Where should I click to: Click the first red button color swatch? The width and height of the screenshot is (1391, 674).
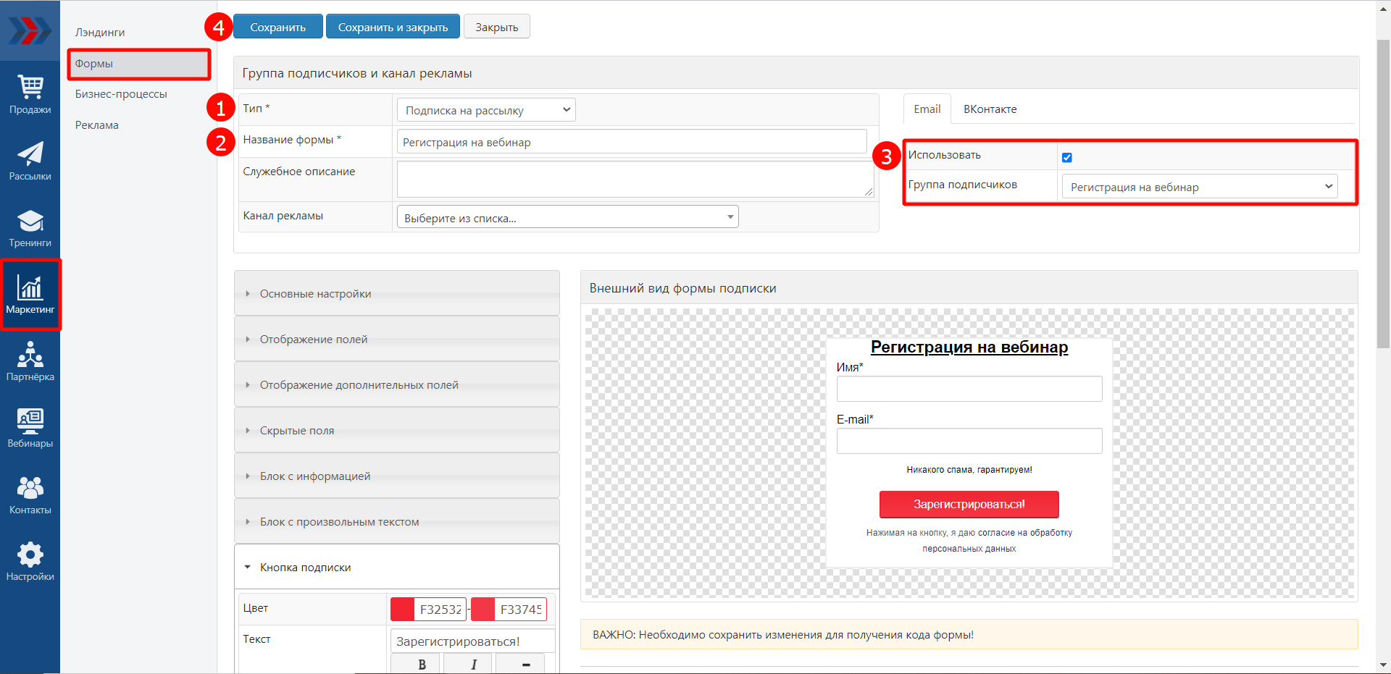(403, 610)
